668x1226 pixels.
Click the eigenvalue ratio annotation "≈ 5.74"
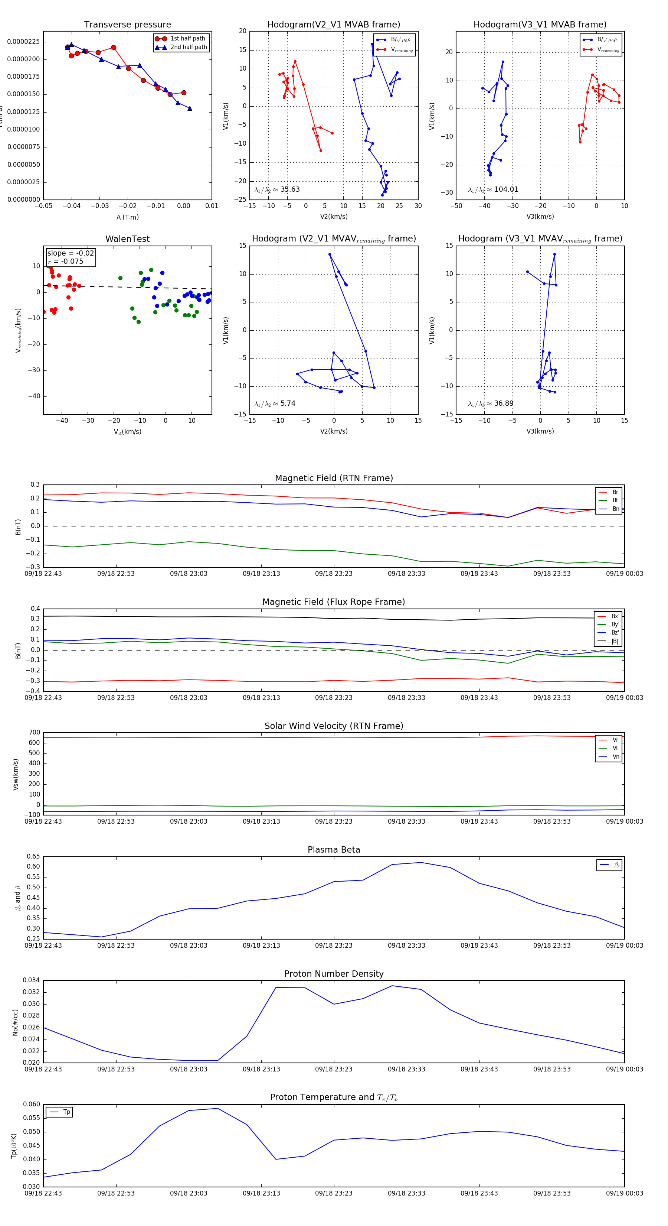click(275, 403)
